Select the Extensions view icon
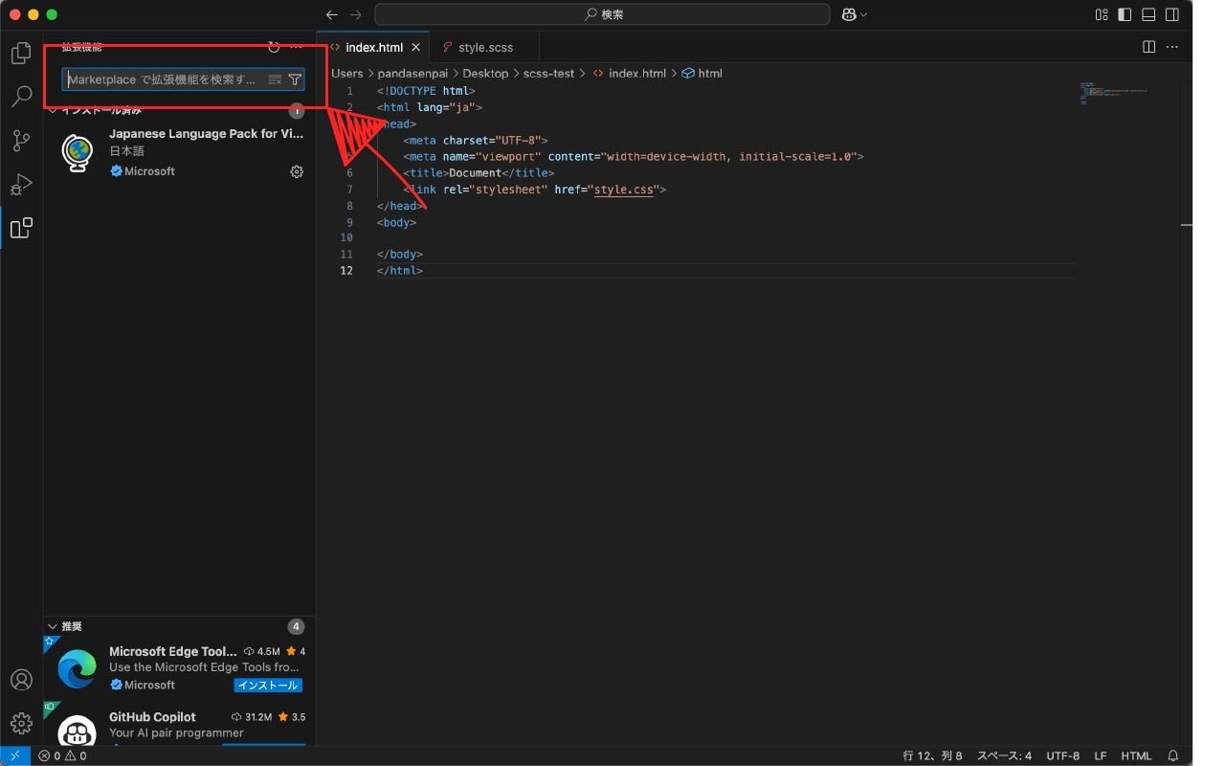1225x766 pixels. [21, 228]
